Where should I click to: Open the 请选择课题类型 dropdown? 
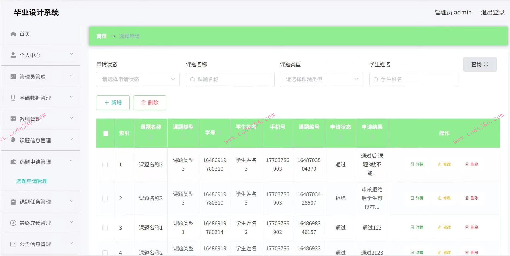tap(321, 79)
